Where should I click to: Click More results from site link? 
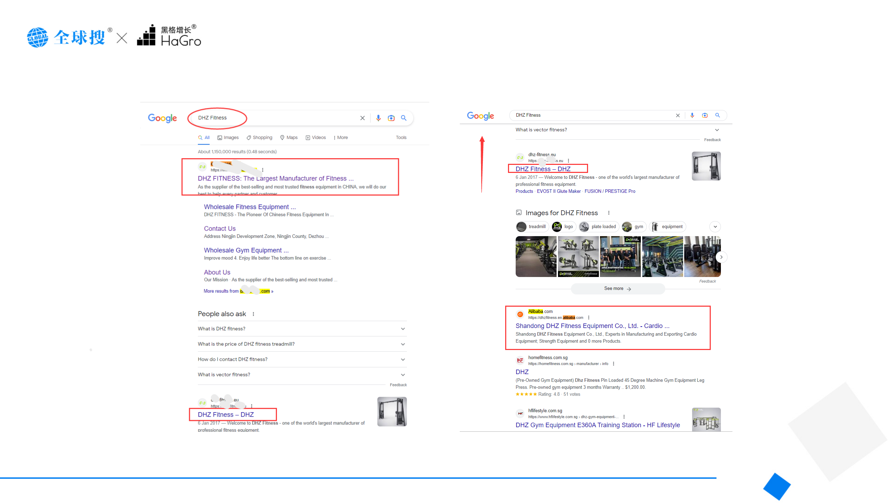pyautogui.click(x=238, y=291)
